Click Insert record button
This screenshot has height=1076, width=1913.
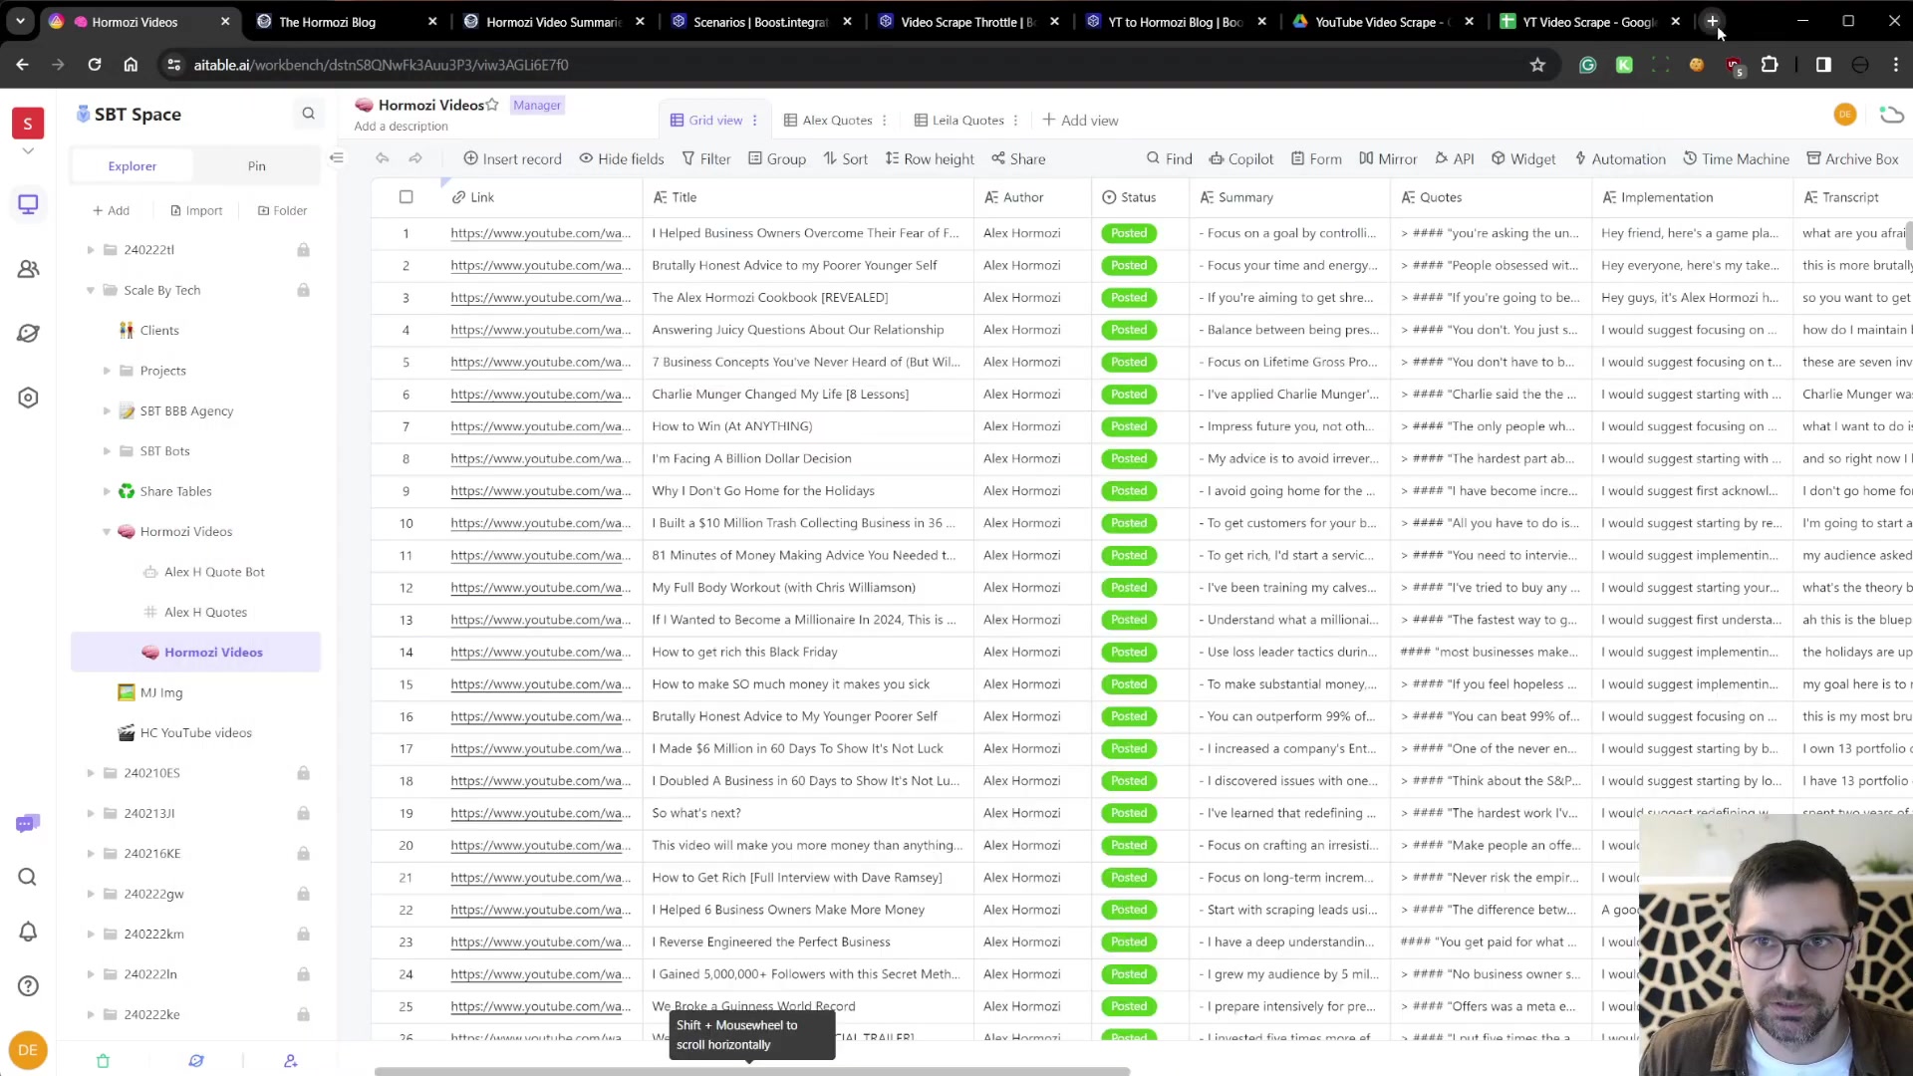pos(512,158)
